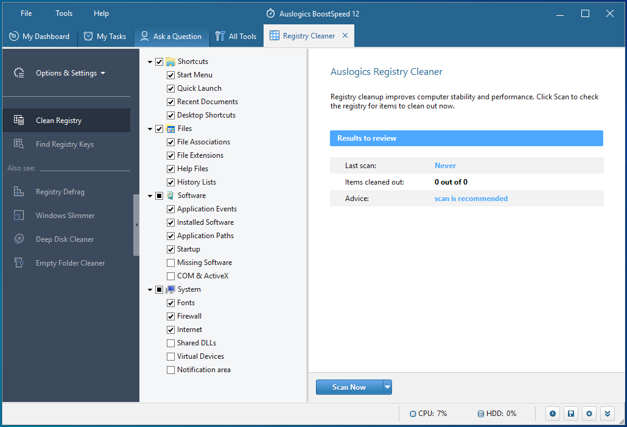Enable the Missing Software checkbox
The height and width of the screenshot is (427, 627).
[x=170, y=262]
